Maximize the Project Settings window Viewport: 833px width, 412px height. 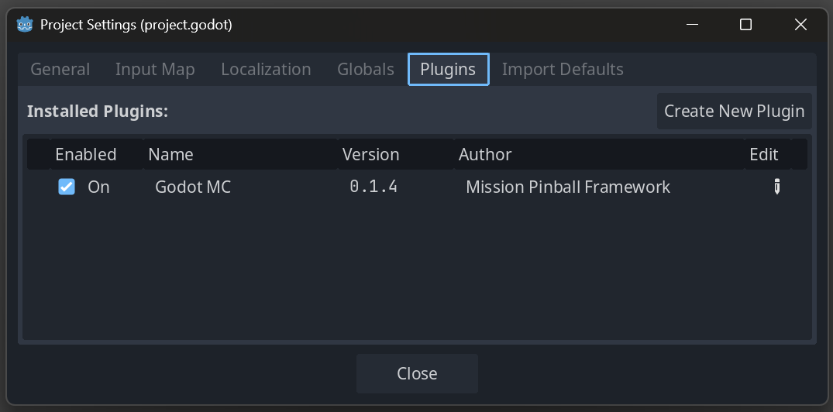(745, 25)
